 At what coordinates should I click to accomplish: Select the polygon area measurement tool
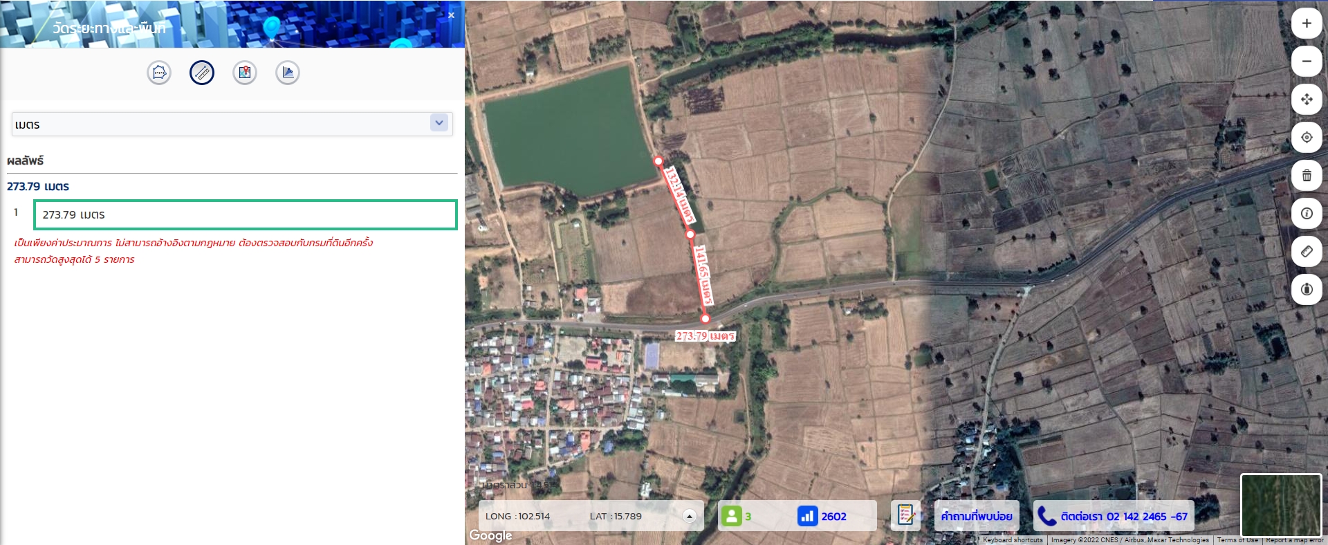(x=159, y=73)
